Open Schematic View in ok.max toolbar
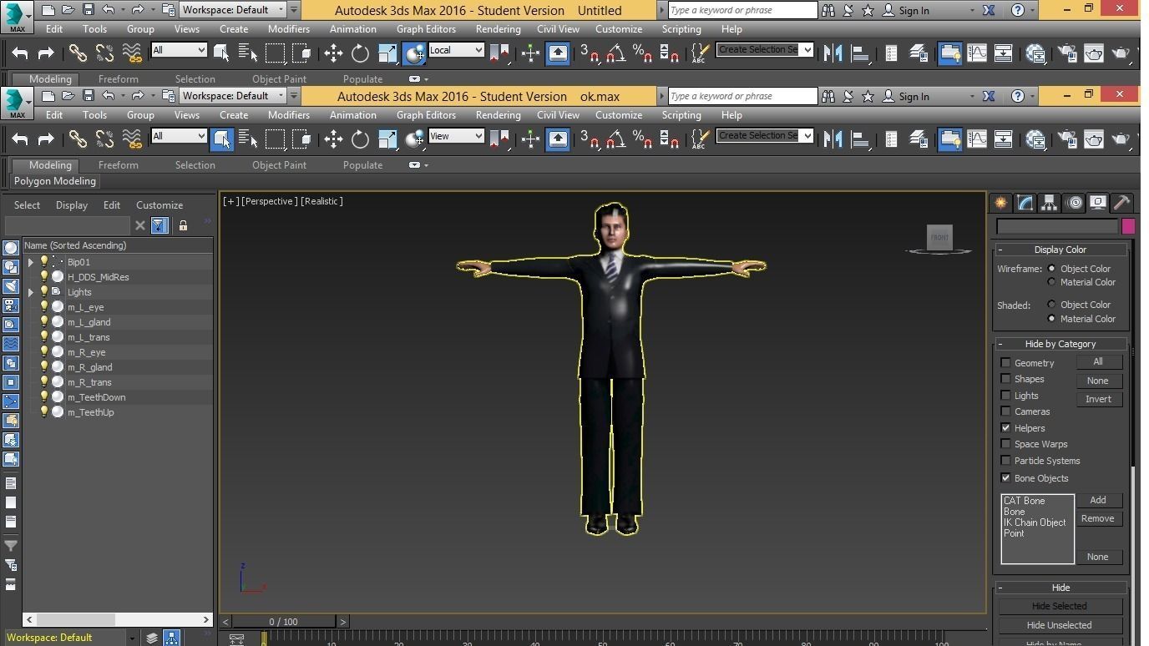This screenshot has width=1149, height=646. point(1003,139)
